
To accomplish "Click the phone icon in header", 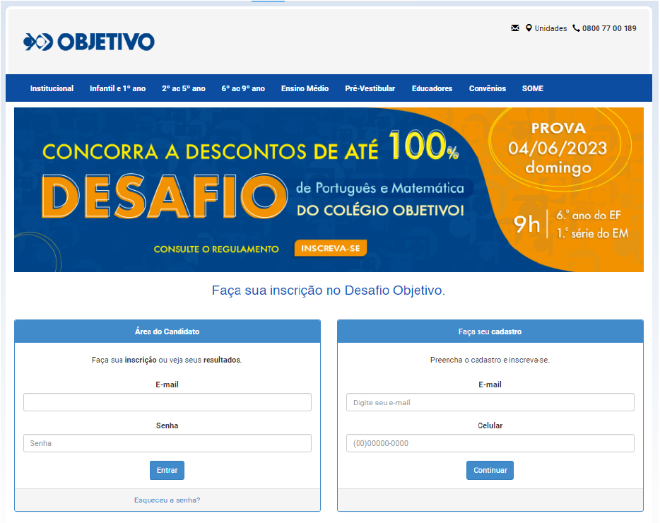I will [576, 28].
